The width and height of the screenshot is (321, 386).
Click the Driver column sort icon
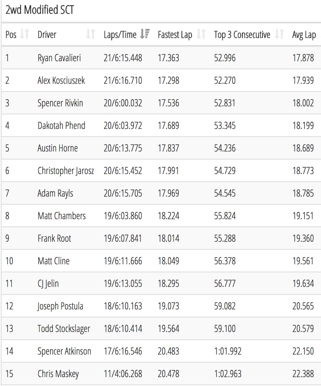(90, 34)
